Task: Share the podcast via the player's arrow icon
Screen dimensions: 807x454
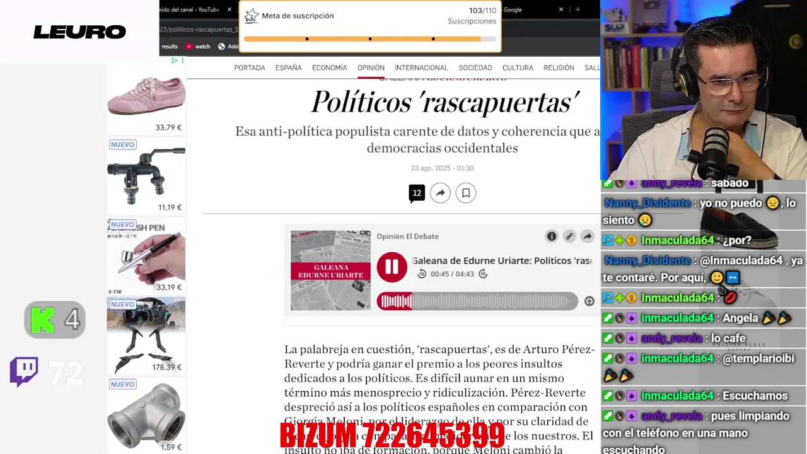Action: [587, 236]
